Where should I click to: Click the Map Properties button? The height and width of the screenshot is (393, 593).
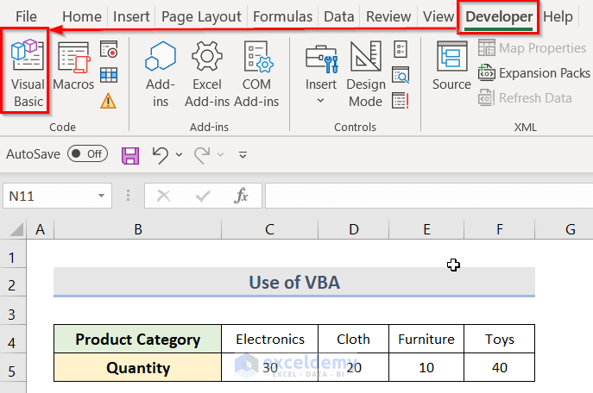532,48
